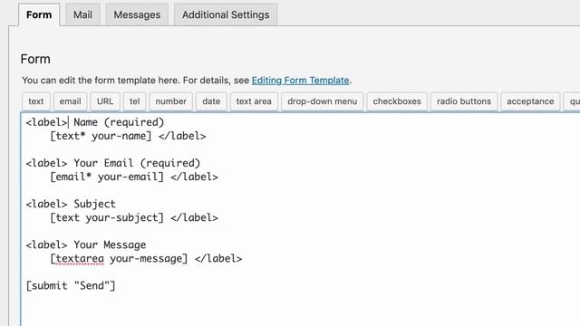
Task: Insert a radio buttons tag
Action: [464, 101]
